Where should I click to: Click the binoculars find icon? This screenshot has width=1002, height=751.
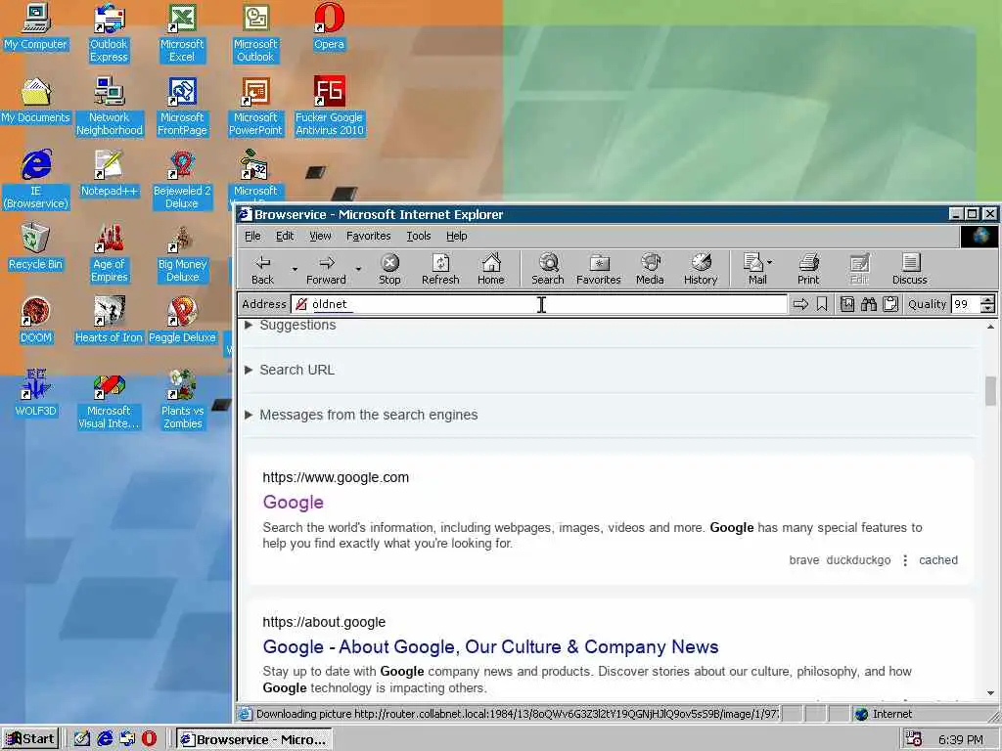[x=869, y=305]
